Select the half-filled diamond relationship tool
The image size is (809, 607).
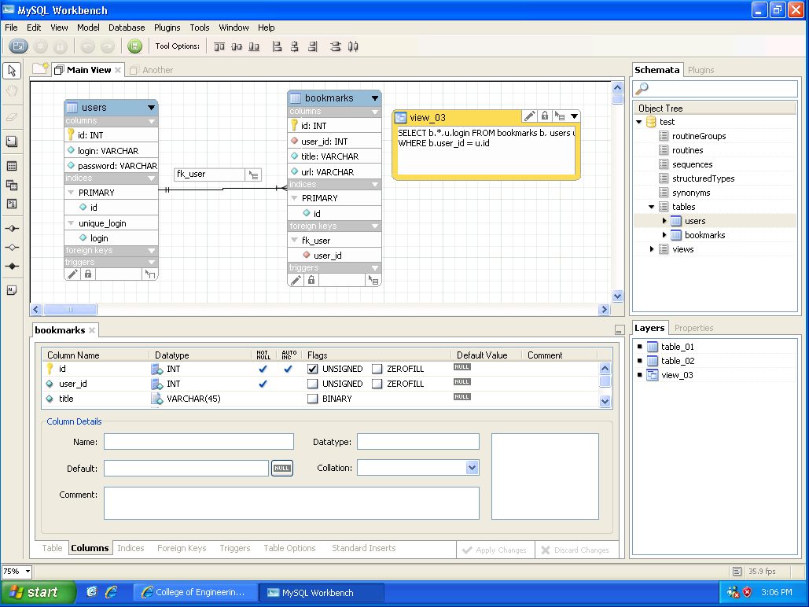(12, 228)
